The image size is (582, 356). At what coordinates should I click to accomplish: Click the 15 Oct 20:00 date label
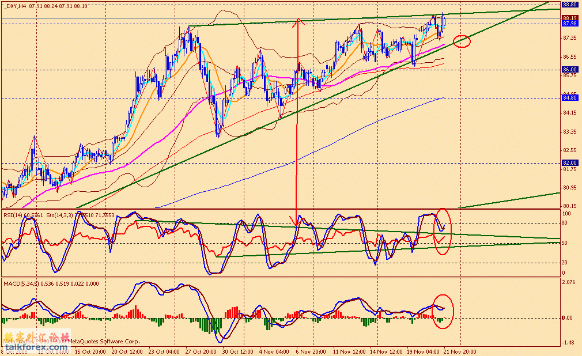[x=90, y=351]
